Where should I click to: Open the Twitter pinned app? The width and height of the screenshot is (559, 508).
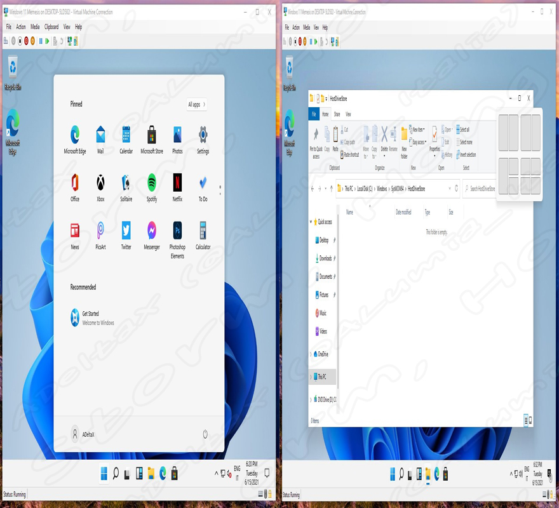tap(126, 236)
